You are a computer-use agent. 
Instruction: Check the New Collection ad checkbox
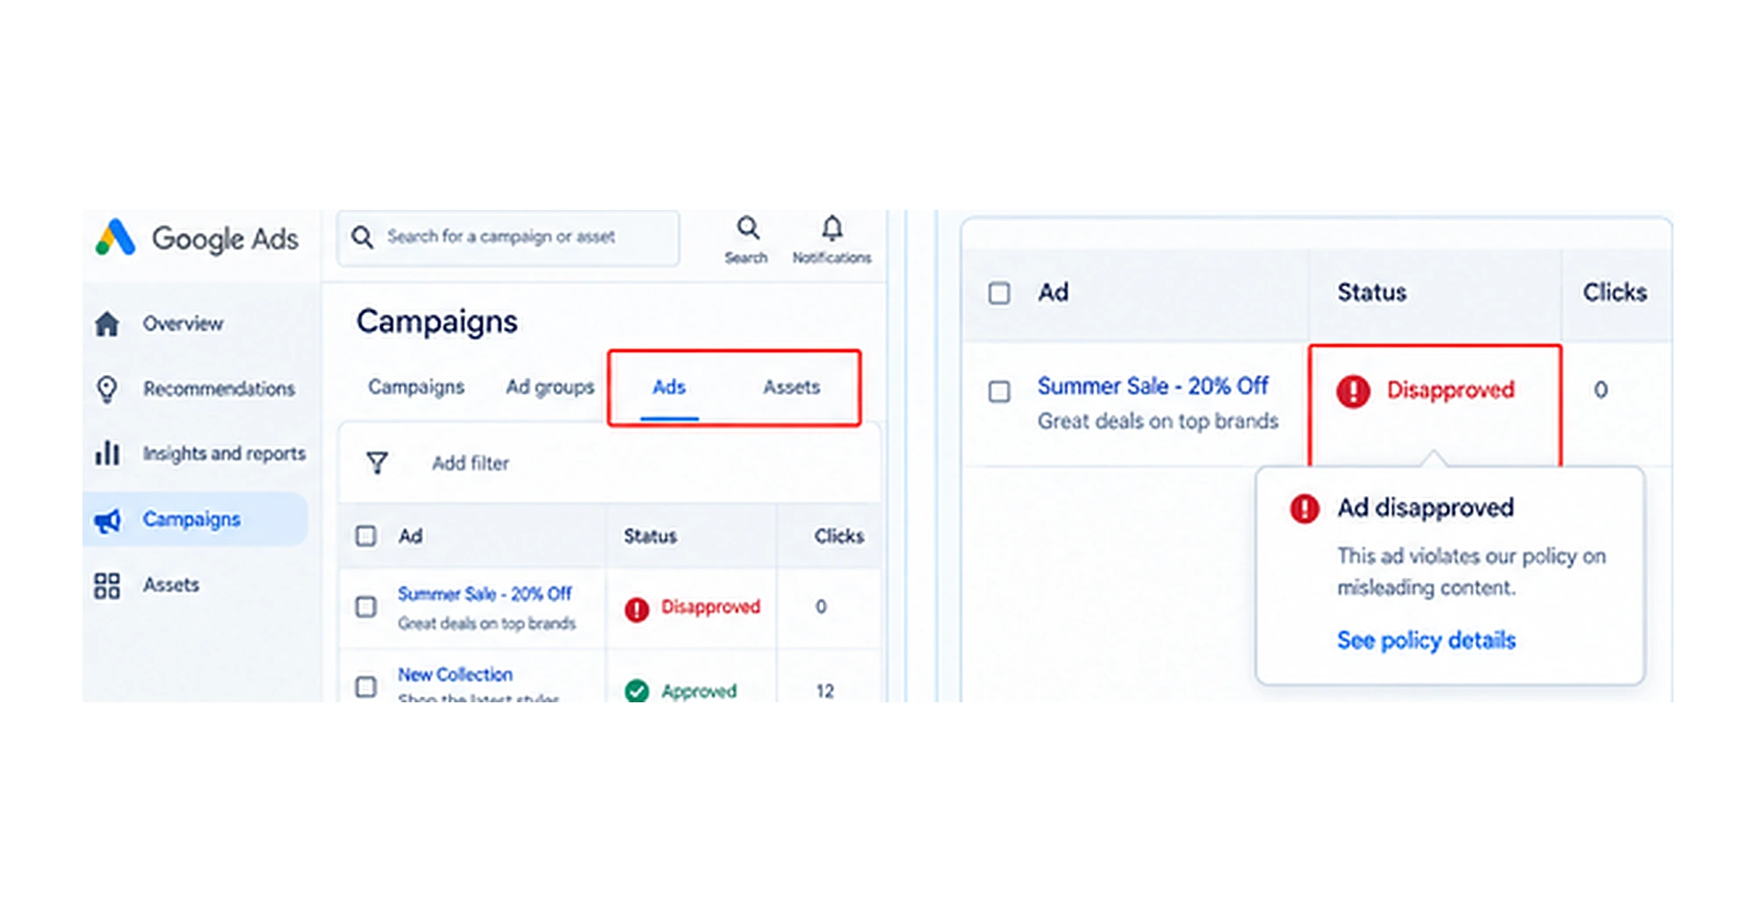[366, 687]
